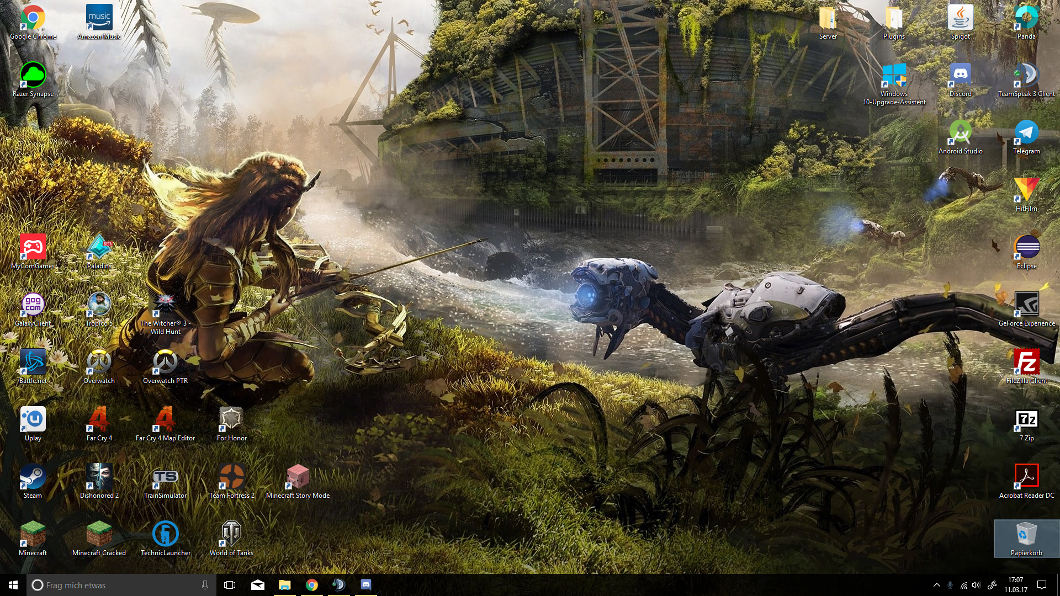Select the Steam desktop icon

pos(33,481)
